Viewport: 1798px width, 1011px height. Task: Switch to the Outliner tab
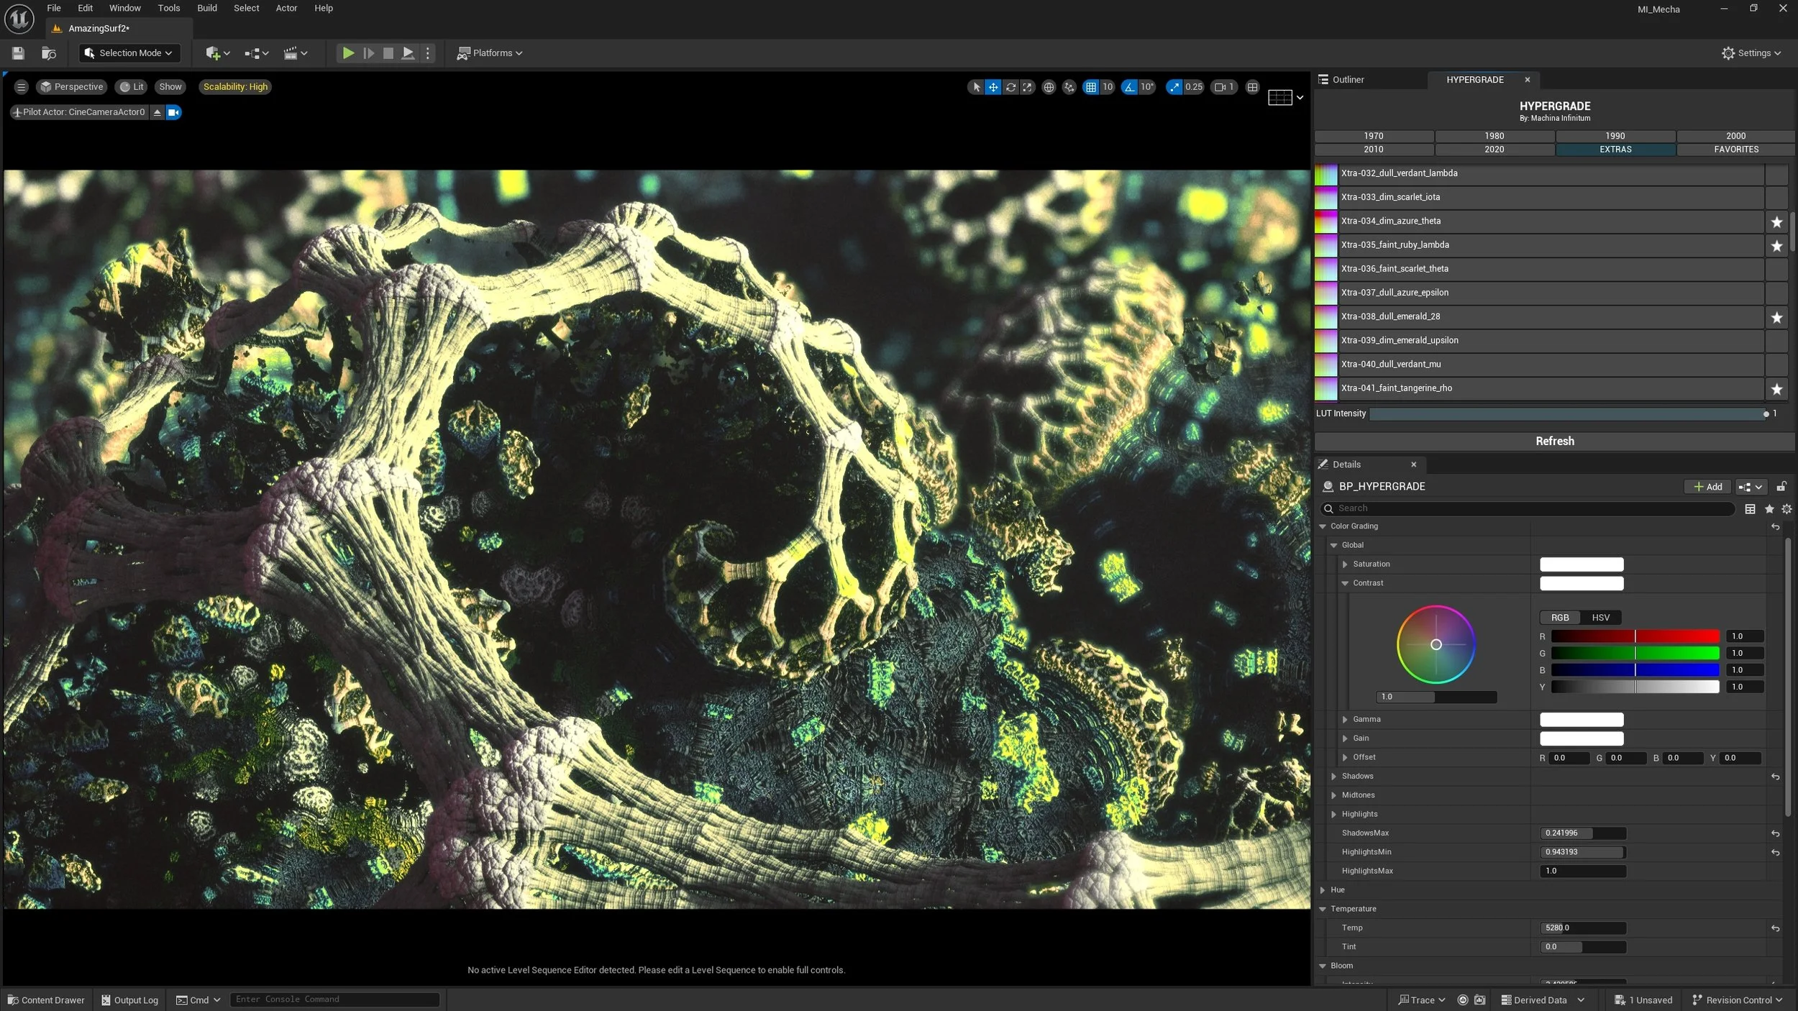tap(1347, 80)
